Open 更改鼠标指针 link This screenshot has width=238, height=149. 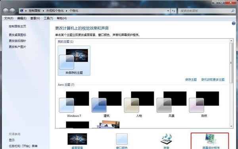tap(17, 41)
